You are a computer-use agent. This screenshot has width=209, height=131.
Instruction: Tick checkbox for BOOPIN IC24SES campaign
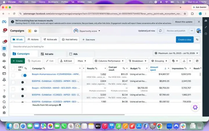coord(13,96)
